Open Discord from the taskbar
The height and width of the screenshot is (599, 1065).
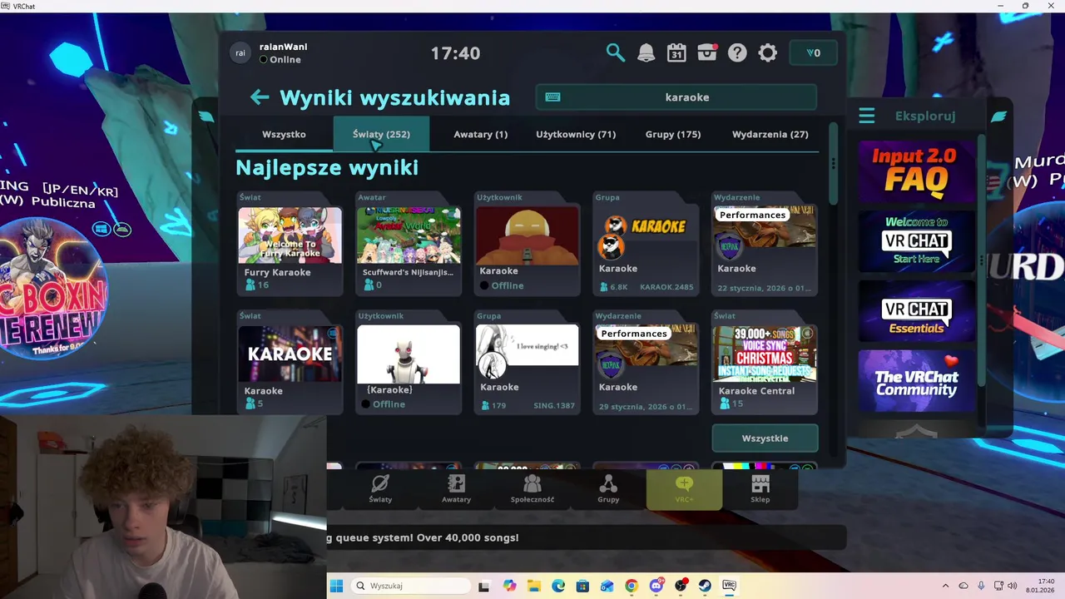point(656,586)
